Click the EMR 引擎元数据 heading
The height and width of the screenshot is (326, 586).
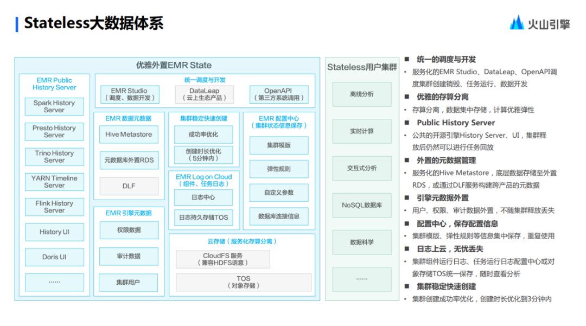tap(129, 213)
